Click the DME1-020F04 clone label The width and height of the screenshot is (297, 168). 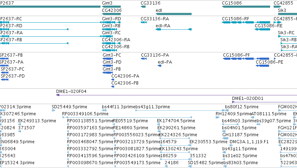tap(71, 92)
